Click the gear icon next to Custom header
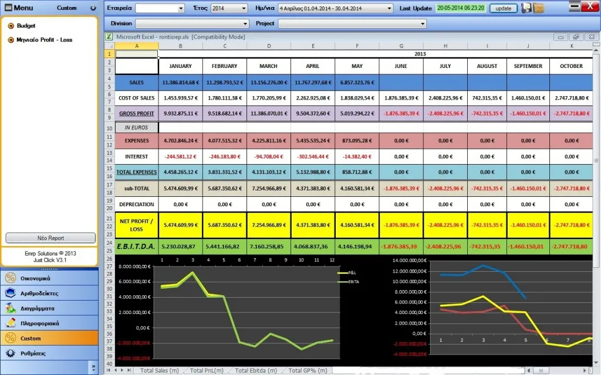601x375 pixels. coord(93,8)
